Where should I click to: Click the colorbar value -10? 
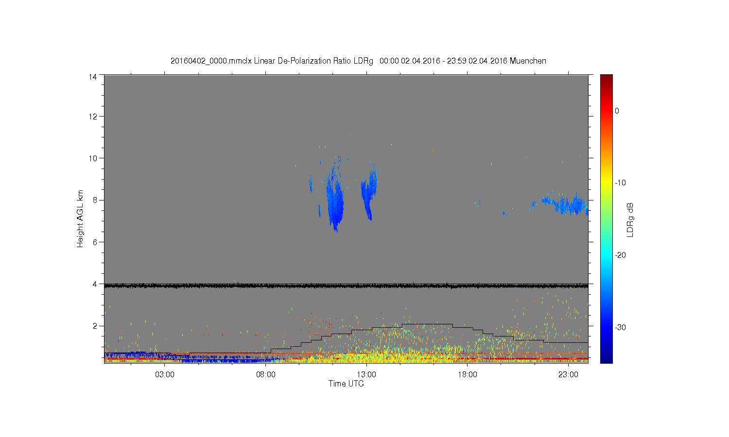click(620, 183)
